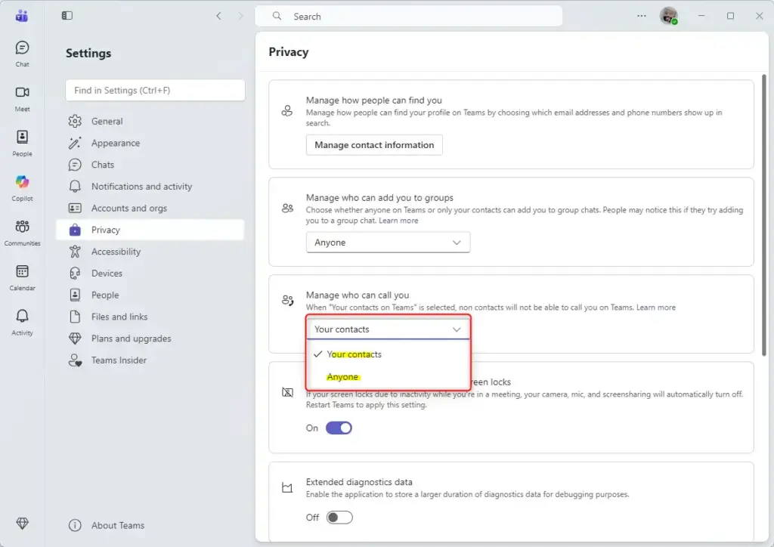Image resolution: width=774 pixels, height=547 pixels.
Task: Click the top Search box
Action: 409,17
